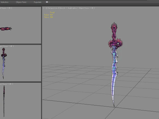Image resolution: width=159 pixels, height=119 pixels.
Task: Open the Object Paint ribbon tab
Action: tap(21, 2)
